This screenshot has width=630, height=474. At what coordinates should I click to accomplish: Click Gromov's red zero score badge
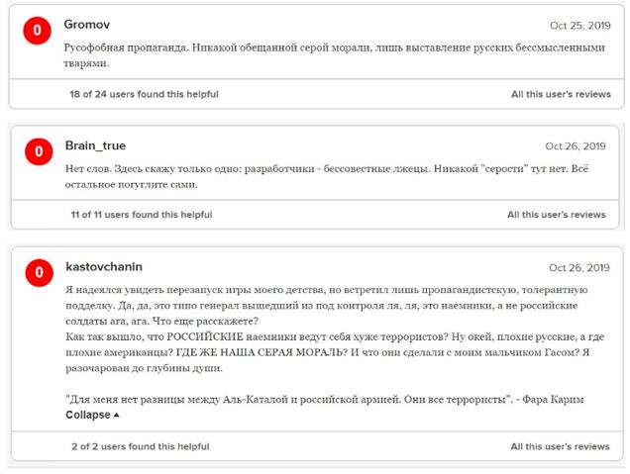38,31
